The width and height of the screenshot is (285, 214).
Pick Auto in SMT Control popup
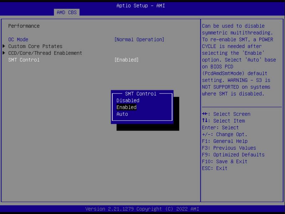pyautogui.click(x=122, y=114)
